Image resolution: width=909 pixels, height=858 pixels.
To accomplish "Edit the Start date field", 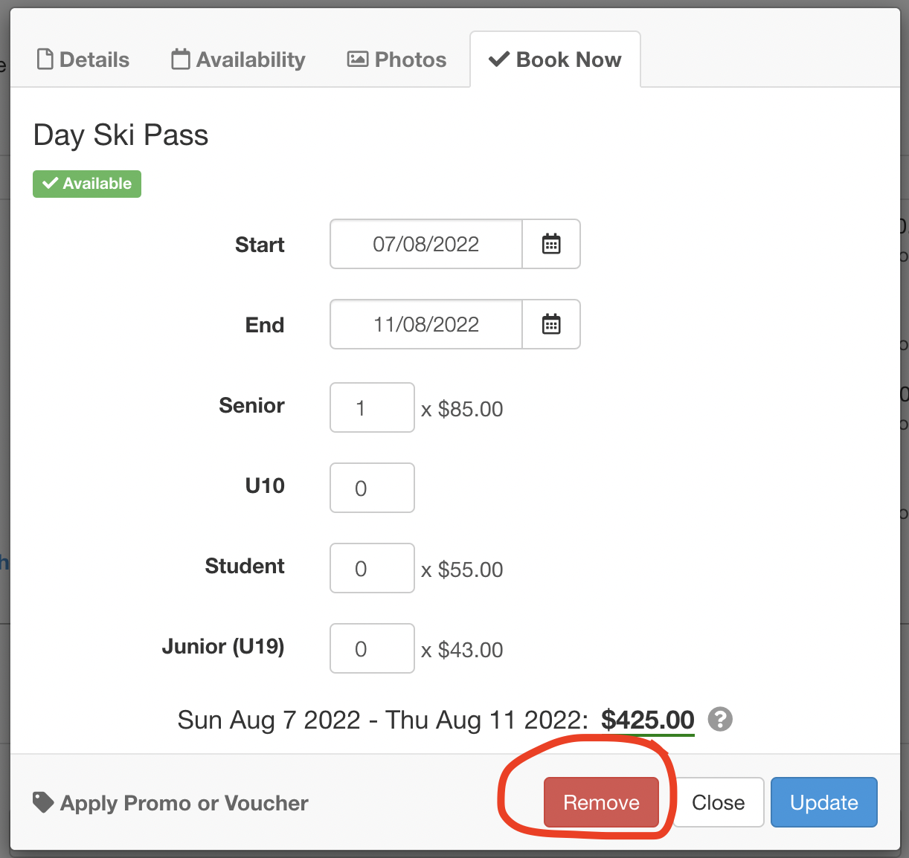I will click(426, 244).
